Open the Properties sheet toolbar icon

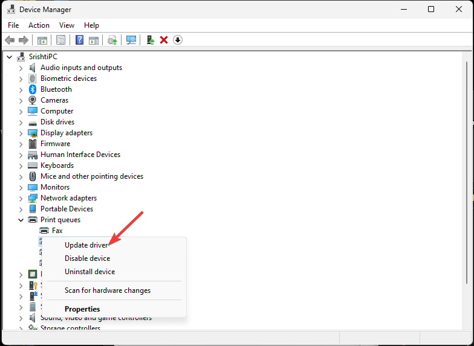[x=60, y=40]
